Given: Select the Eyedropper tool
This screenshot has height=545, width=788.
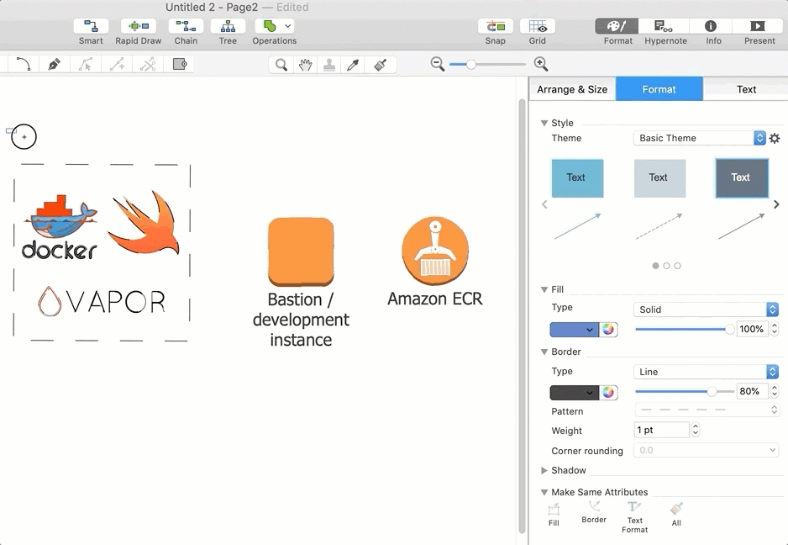Looking at the screenshot, I should 354,65.
